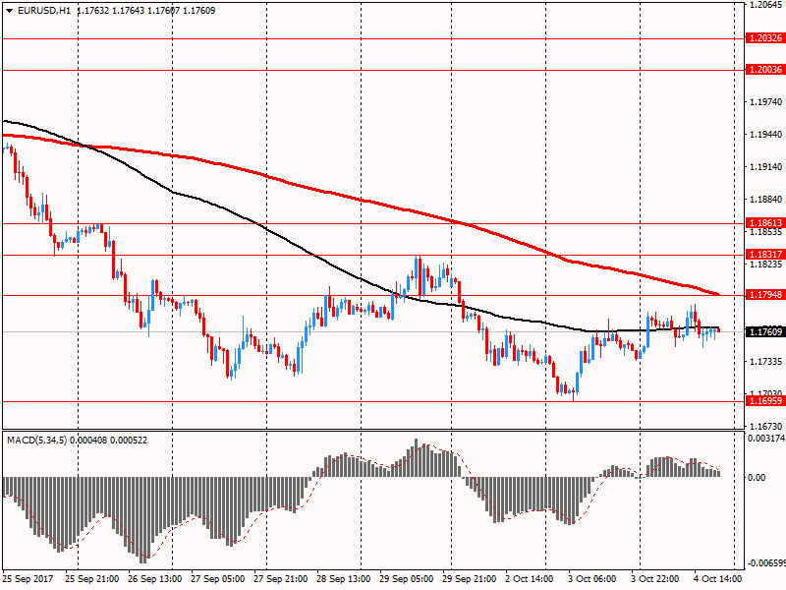The width and height of the screenshot is (786, 590).
Task: Select the 1.18613 red price level label
Action: coord(765,223)
